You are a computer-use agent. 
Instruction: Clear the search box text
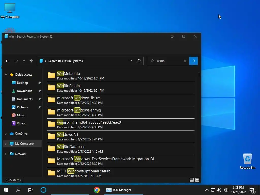[x=185, y=61]
